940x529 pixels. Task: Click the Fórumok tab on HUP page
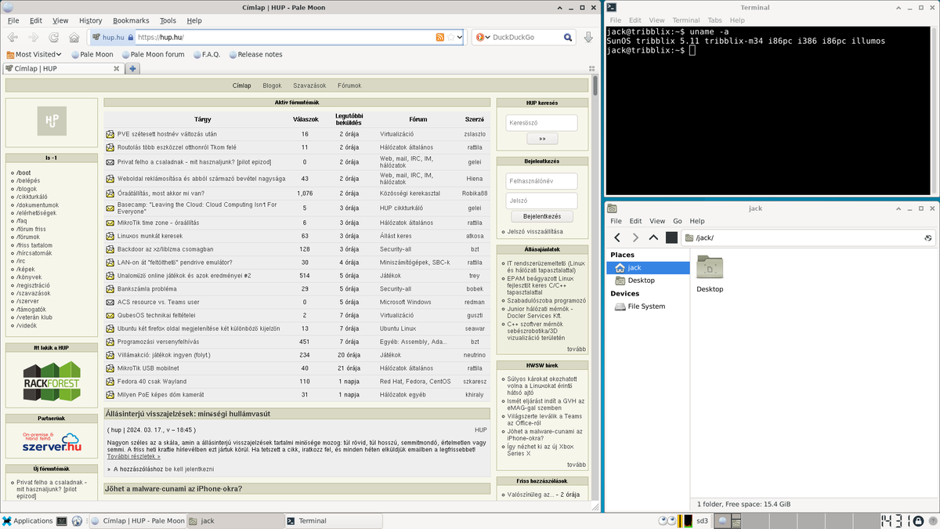(349, 85)
